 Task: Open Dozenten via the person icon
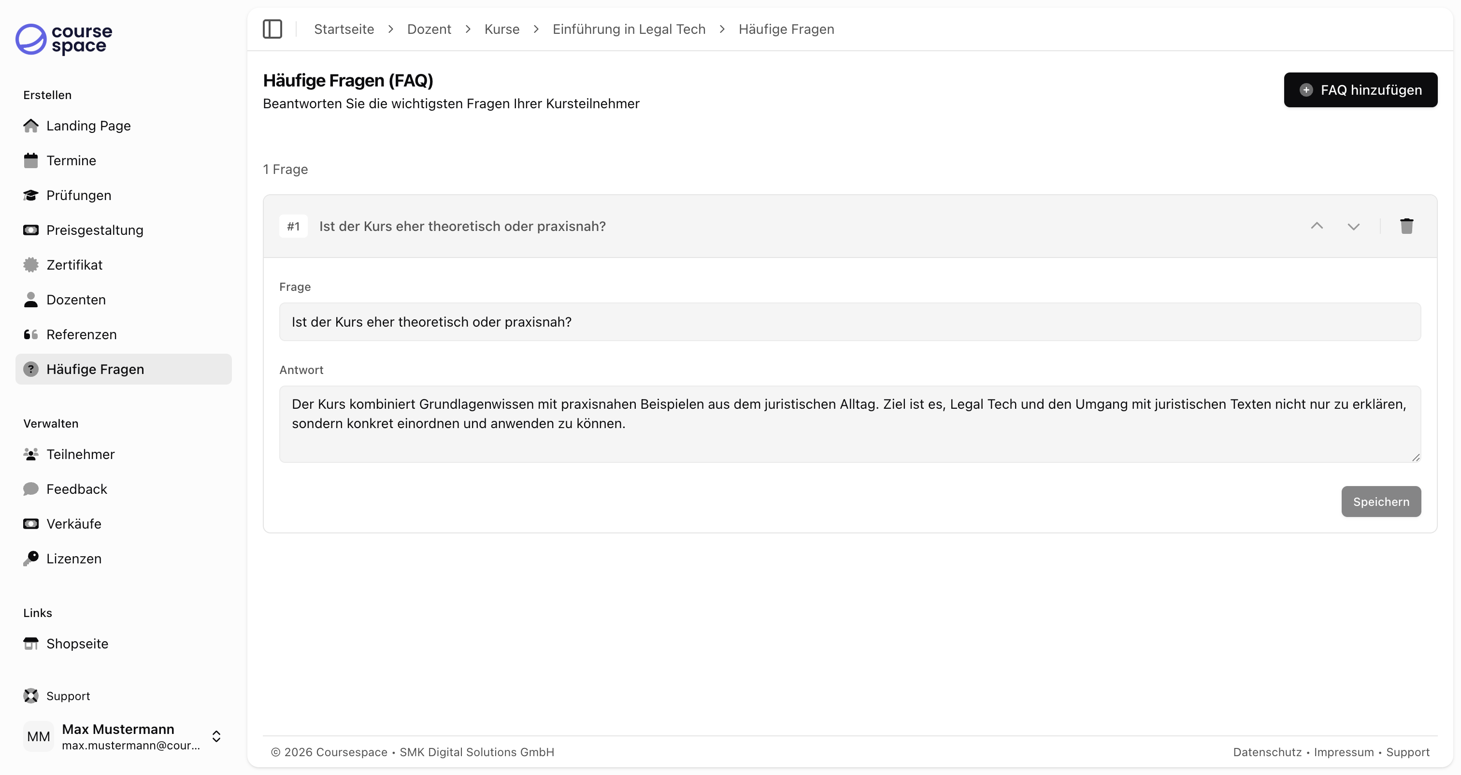pyautogui.click(x=31, y=300)
